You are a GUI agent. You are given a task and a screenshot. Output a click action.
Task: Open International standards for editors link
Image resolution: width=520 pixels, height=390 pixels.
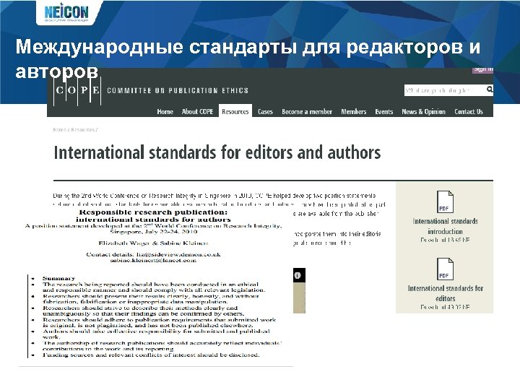click(445, 293)
